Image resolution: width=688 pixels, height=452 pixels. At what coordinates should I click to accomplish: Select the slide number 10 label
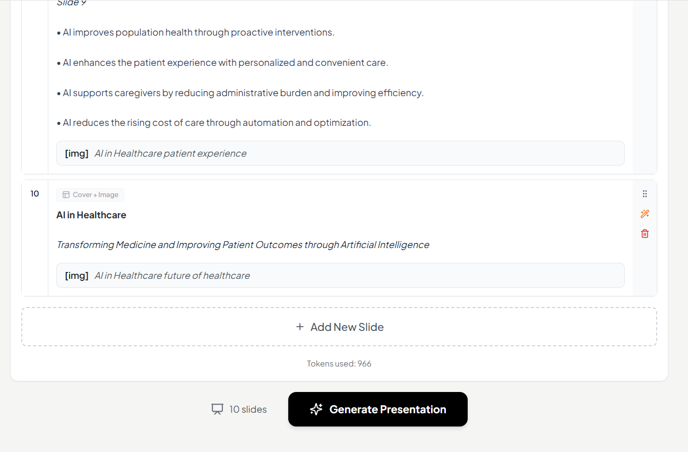pos(35,194)
